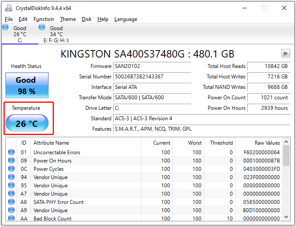Open the Theme menu
The width and height of the screenshot is (296, 227).
[68, 19]
